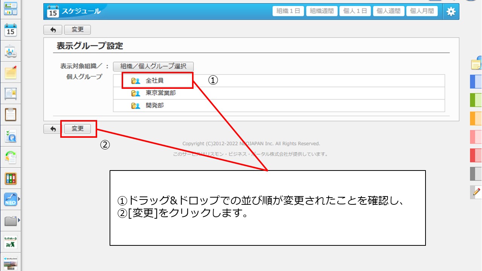
Task: Pick the gray sticky note color
Action: (476, 174)
